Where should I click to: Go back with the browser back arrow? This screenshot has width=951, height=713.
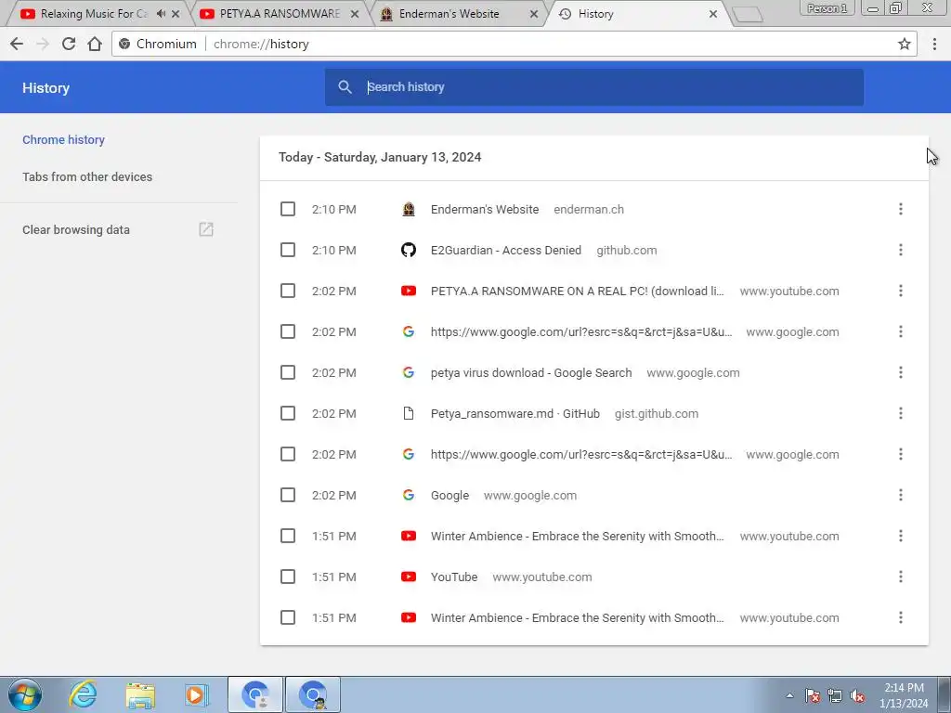click(17, 44)
